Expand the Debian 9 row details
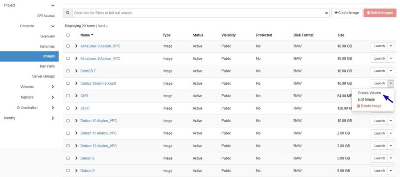 click(76, 171)
